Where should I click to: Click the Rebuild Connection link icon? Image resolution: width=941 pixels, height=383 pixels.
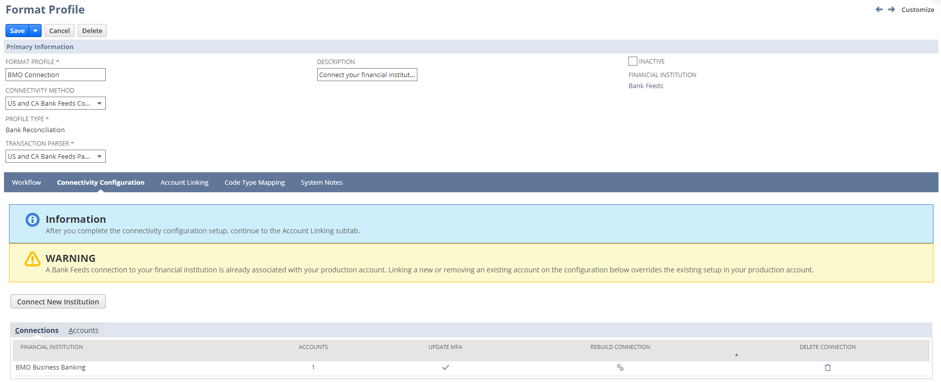620,367
